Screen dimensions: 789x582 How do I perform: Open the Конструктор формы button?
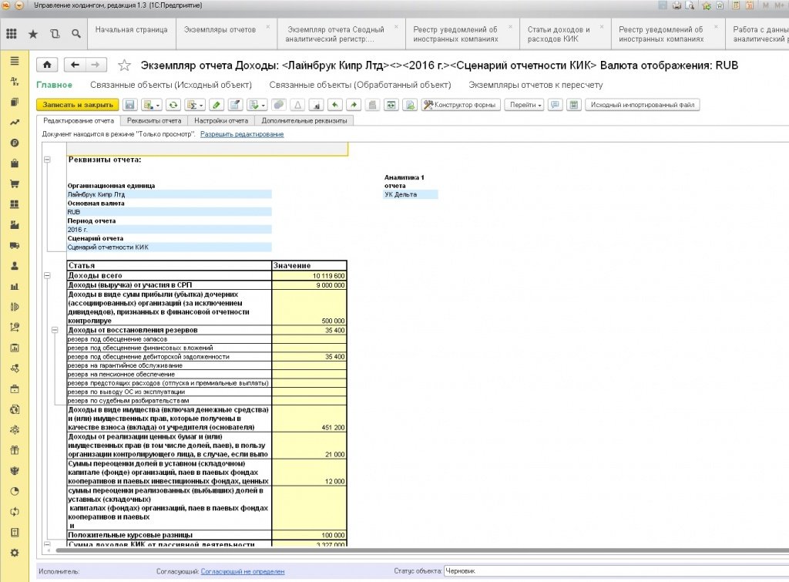[461, 105]
